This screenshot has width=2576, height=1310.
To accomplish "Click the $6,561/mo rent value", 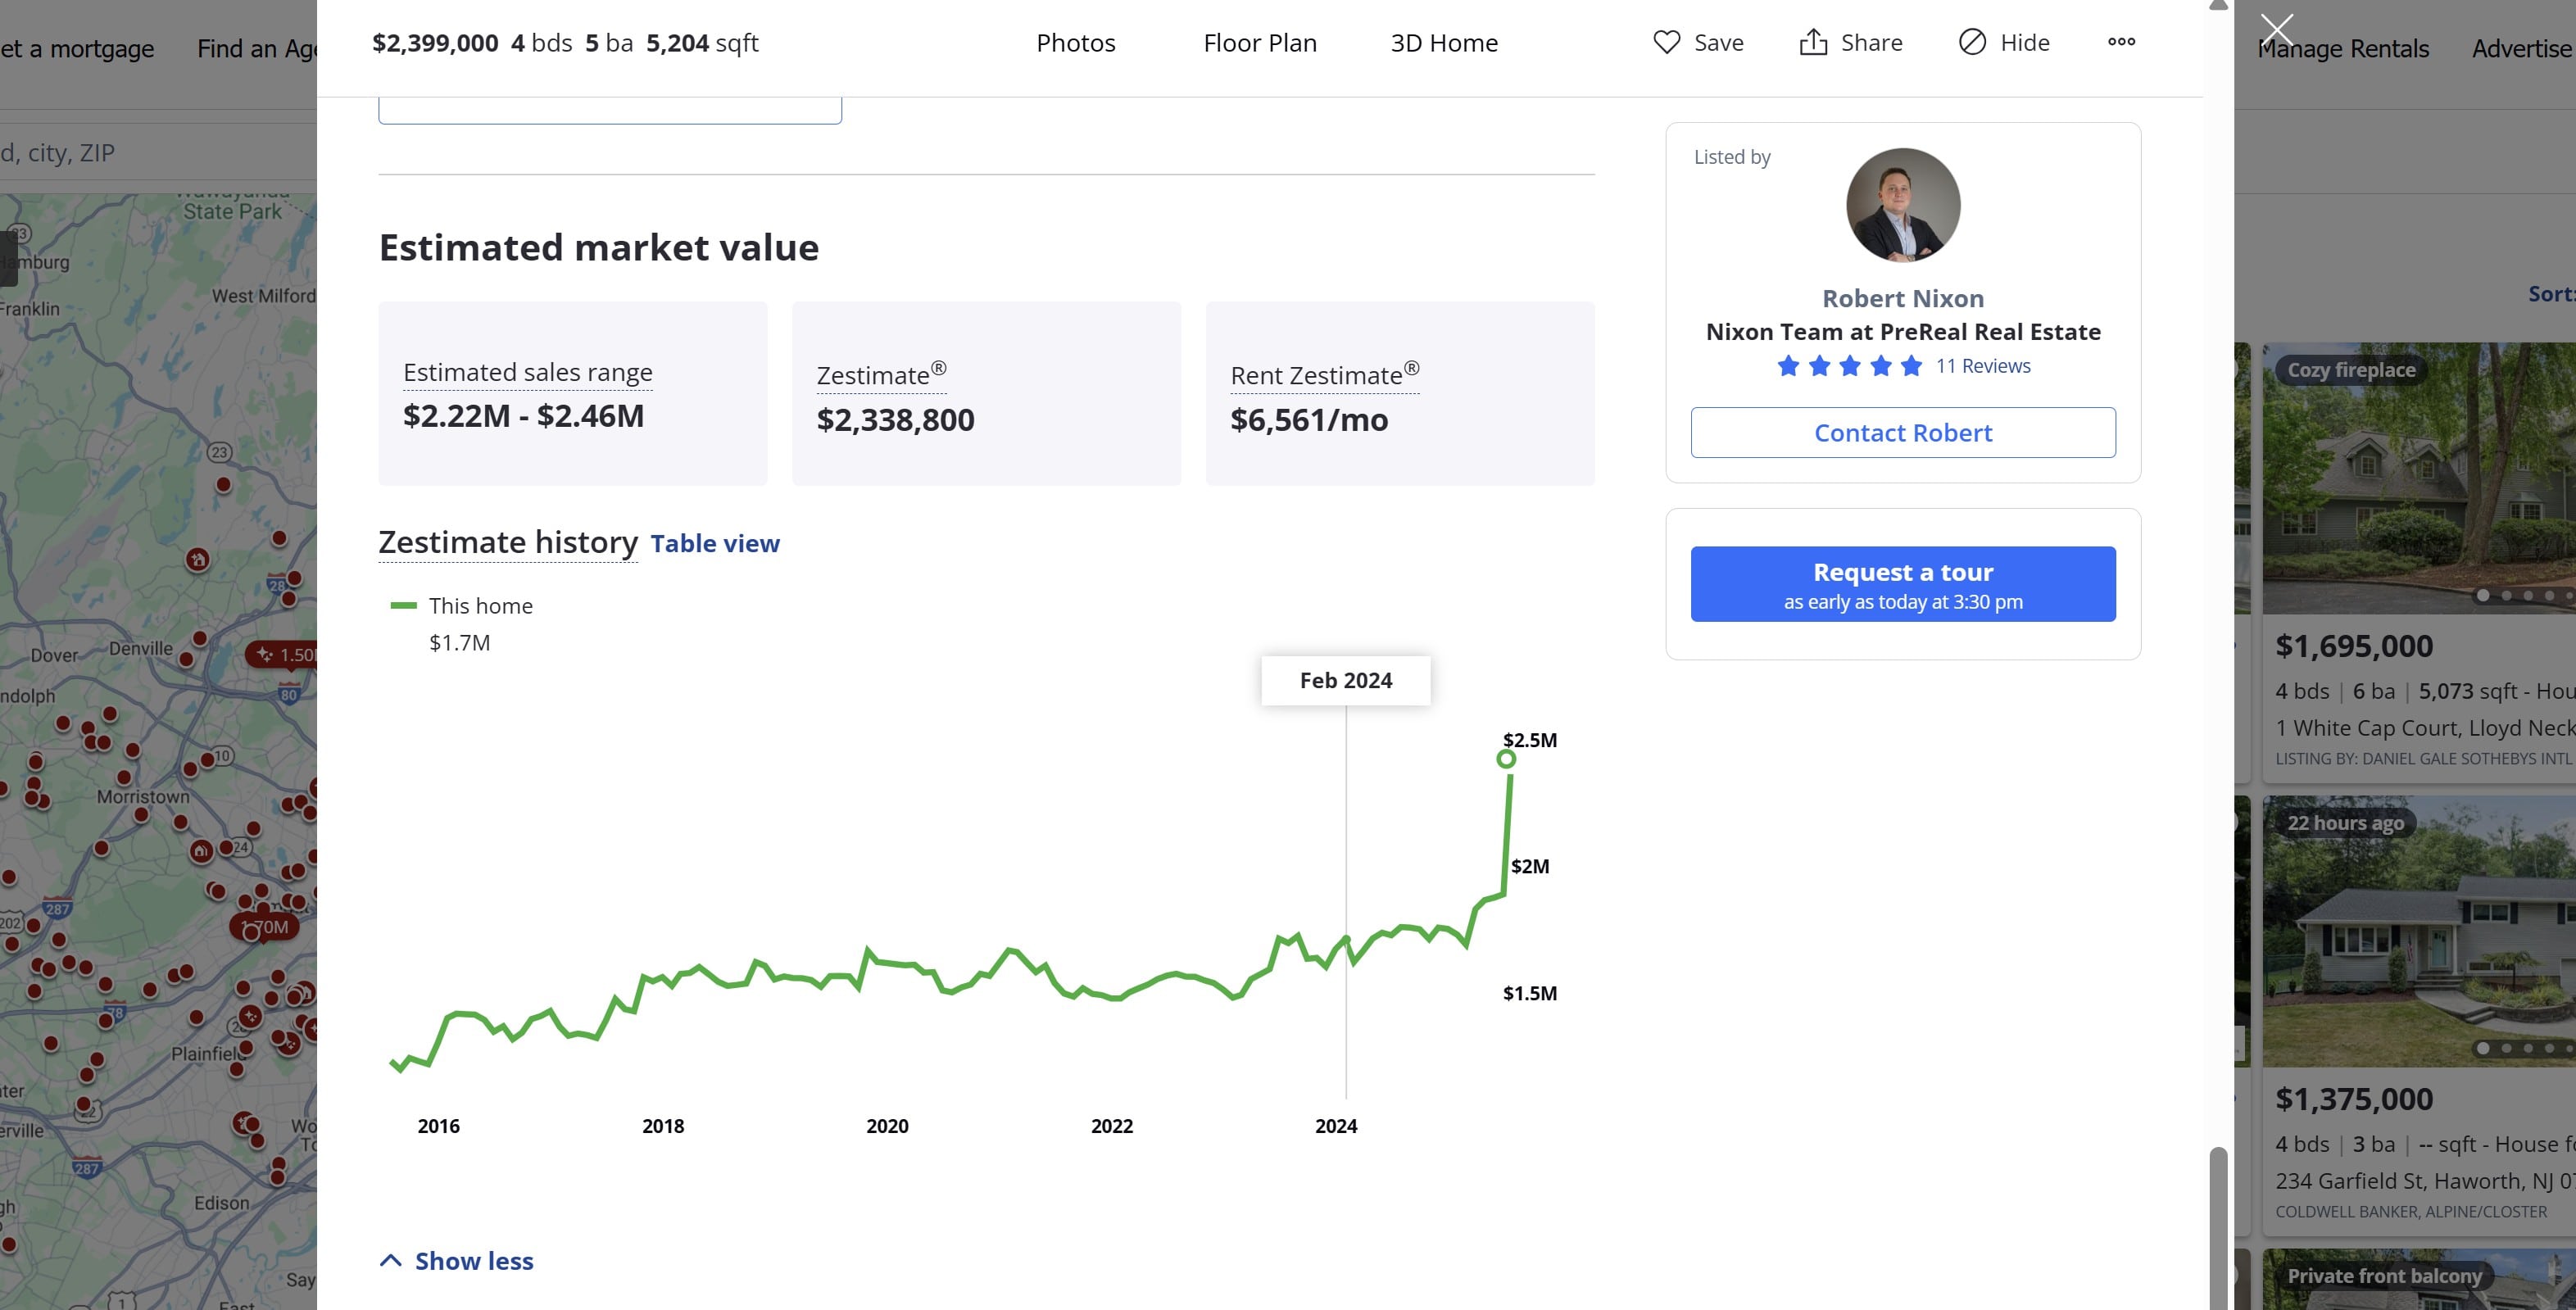I will (1309, 419).
